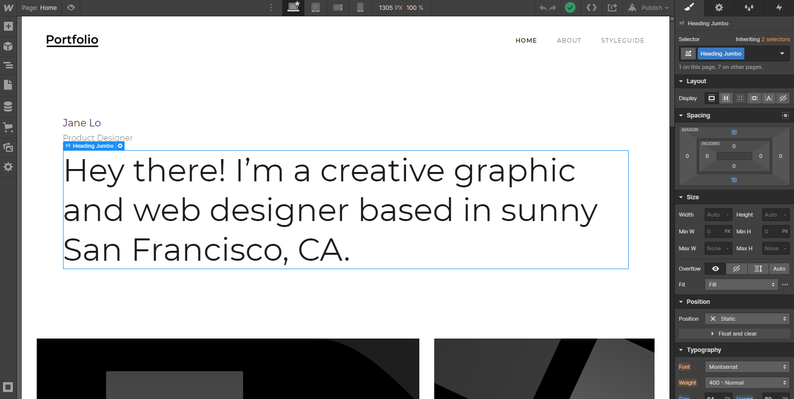Set display to none
794x399 pixels.
coord(783,98)
